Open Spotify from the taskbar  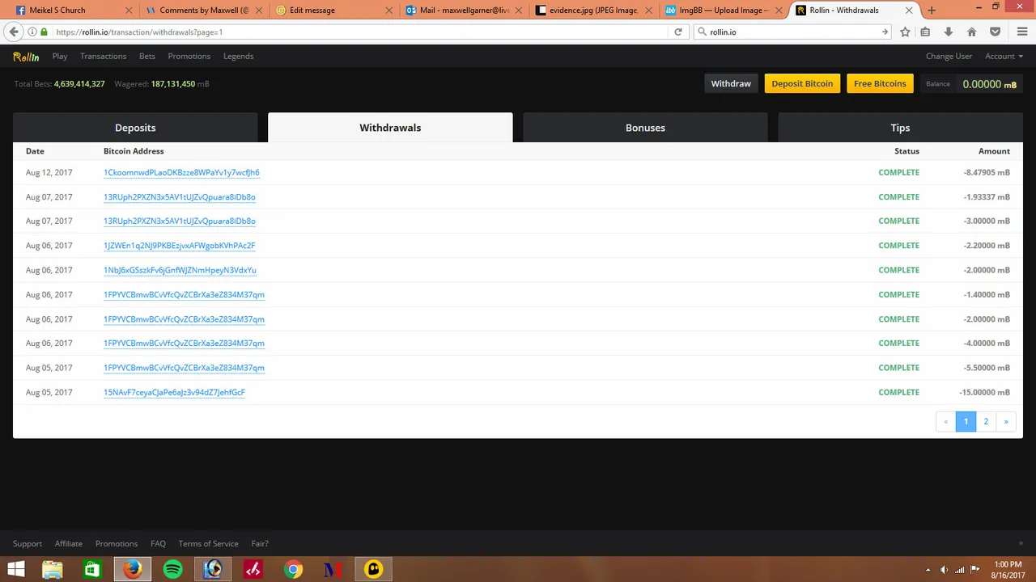172,569
